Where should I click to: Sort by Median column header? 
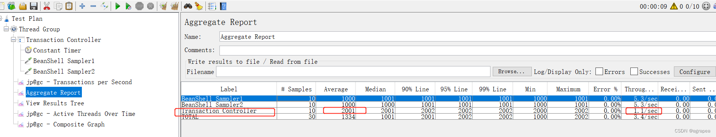[x=375, y=89]
